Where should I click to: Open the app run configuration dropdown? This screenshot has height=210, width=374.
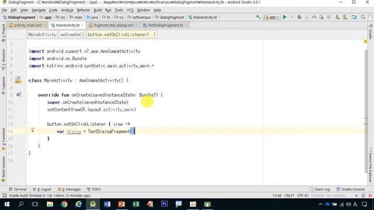[271, 17]
